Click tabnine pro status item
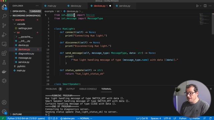The height and width of the screenshot is (120, 214). tap(68, 118)
